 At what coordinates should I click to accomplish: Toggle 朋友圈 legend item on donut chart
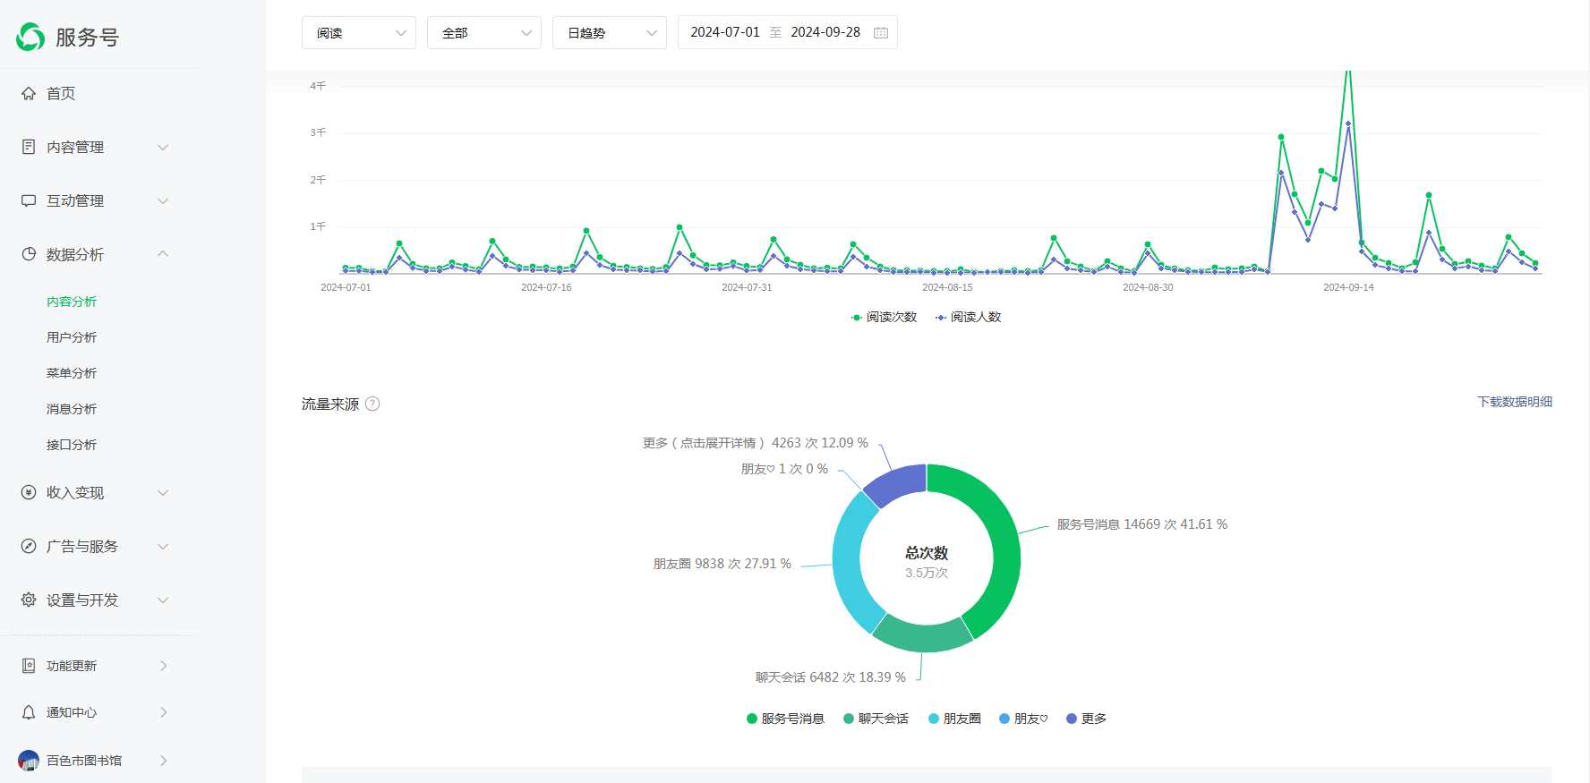[x=954, y=719]
